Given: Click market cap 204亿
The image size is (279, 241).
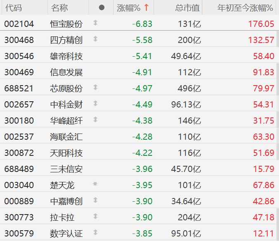Looking at the screenshot, I should 189,217.
